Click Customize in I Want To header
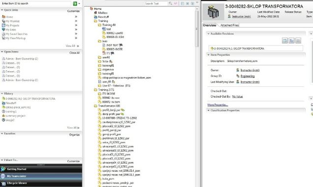Image resolution: width=313 pixels, height=187 pixels. click(x=73, y=161)
